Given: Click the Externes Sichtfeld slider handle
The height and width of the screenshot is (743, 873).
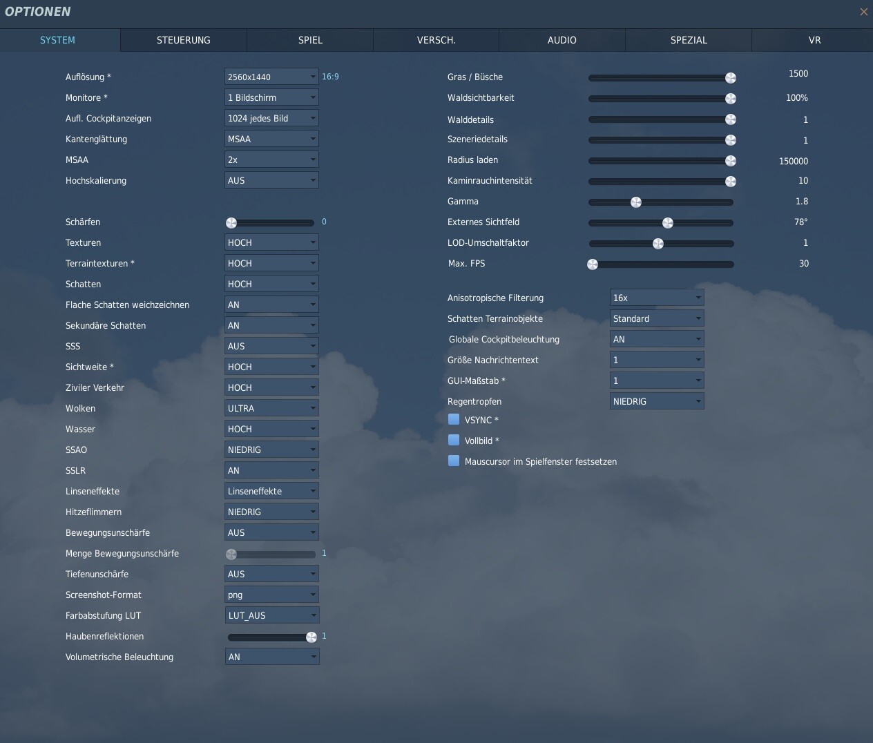Looking at the screenshot, I should coord(667,223).
